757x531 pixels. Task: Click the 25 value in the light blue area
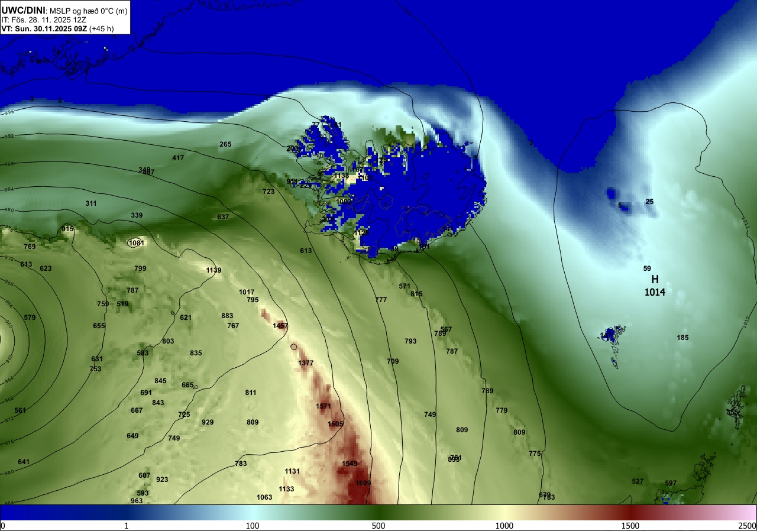click(649, 202)
